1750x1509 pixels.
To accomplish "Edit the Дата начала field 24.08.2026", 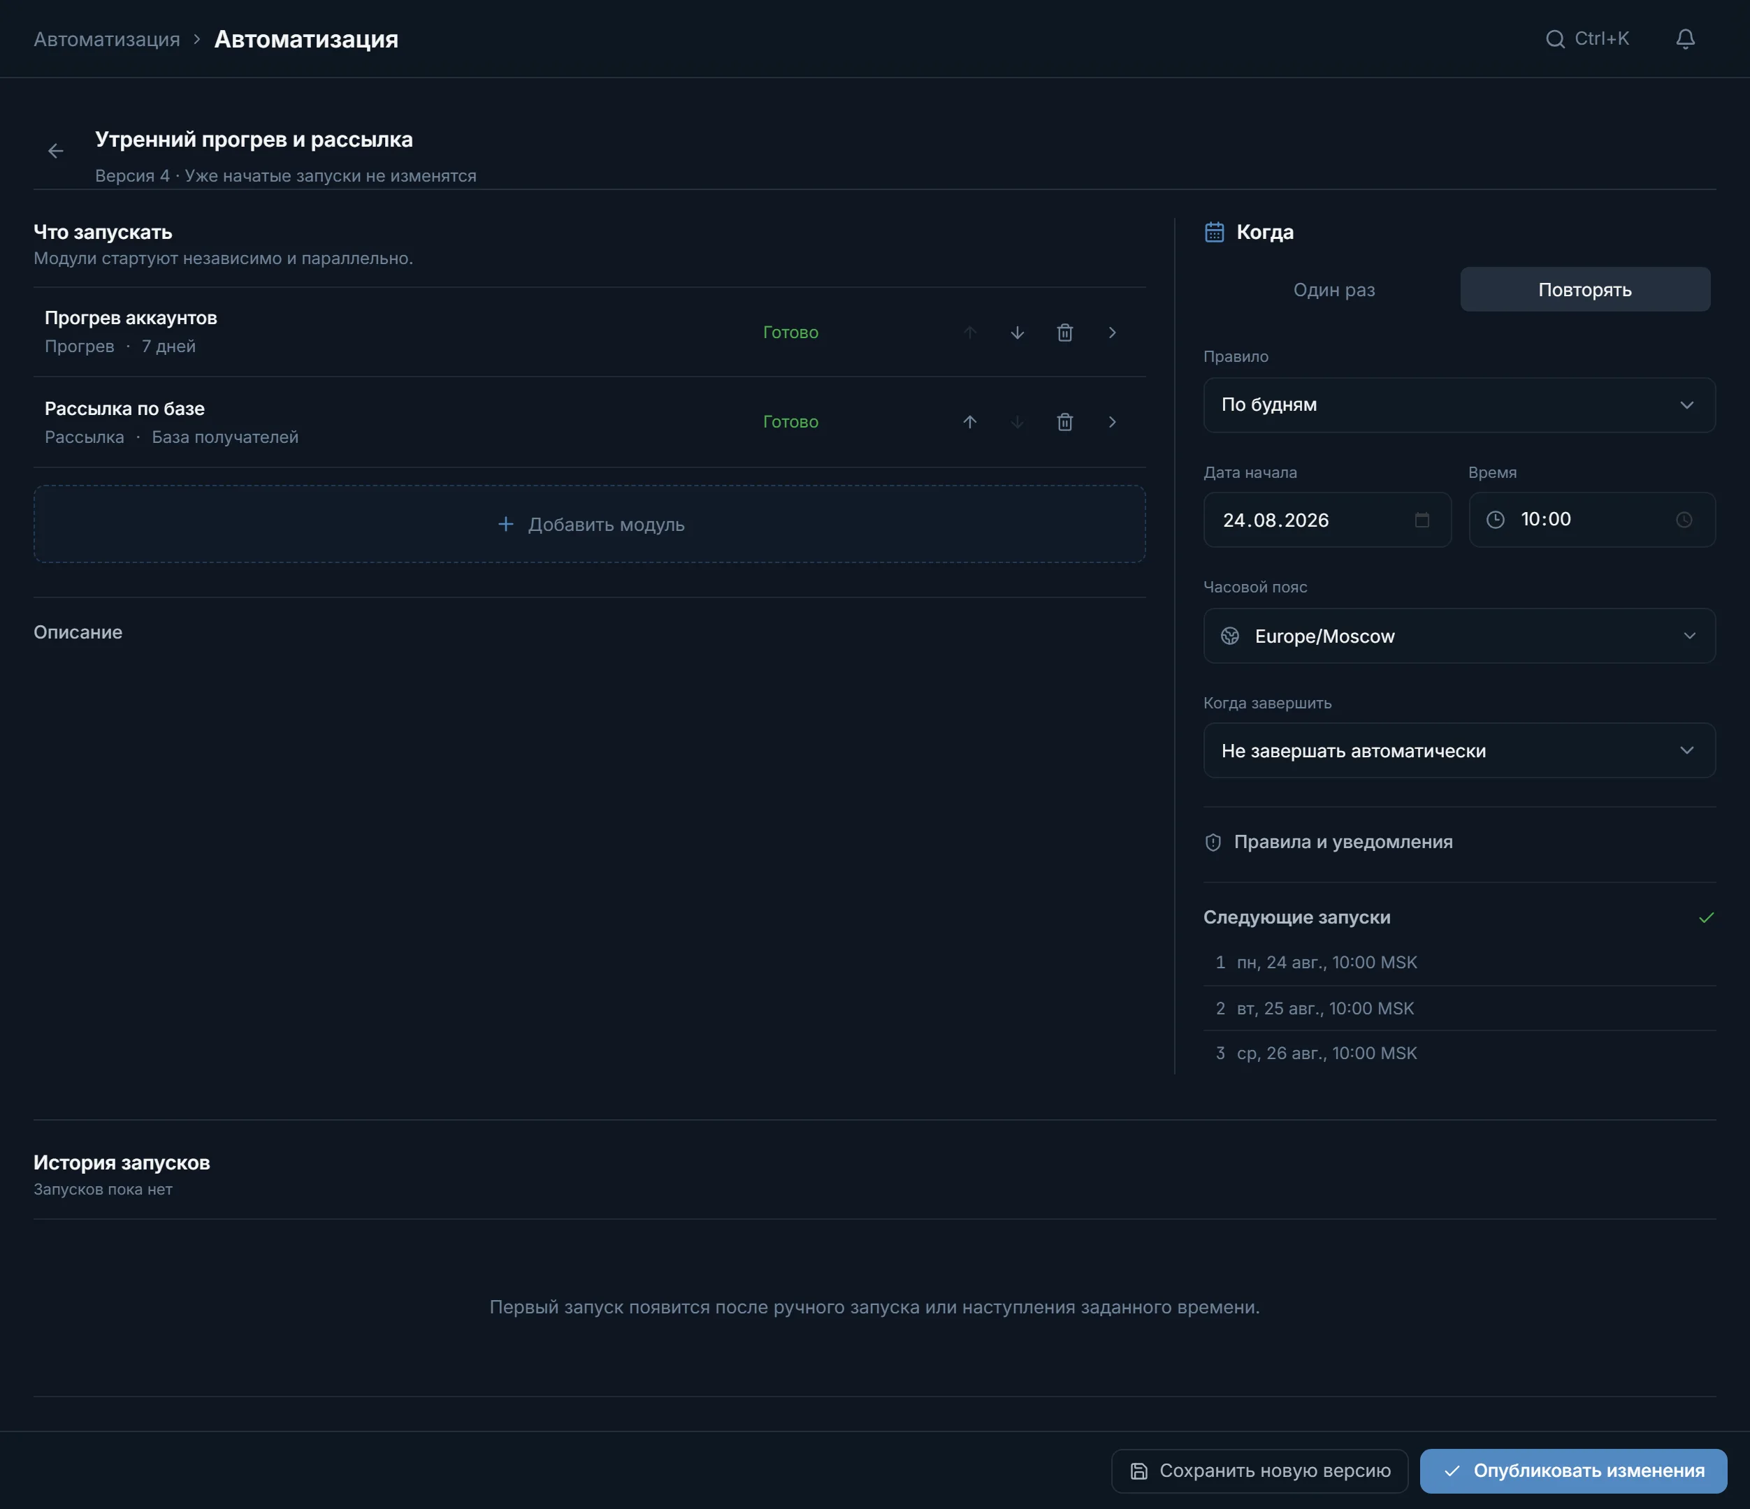I will tap(1327, 520).
